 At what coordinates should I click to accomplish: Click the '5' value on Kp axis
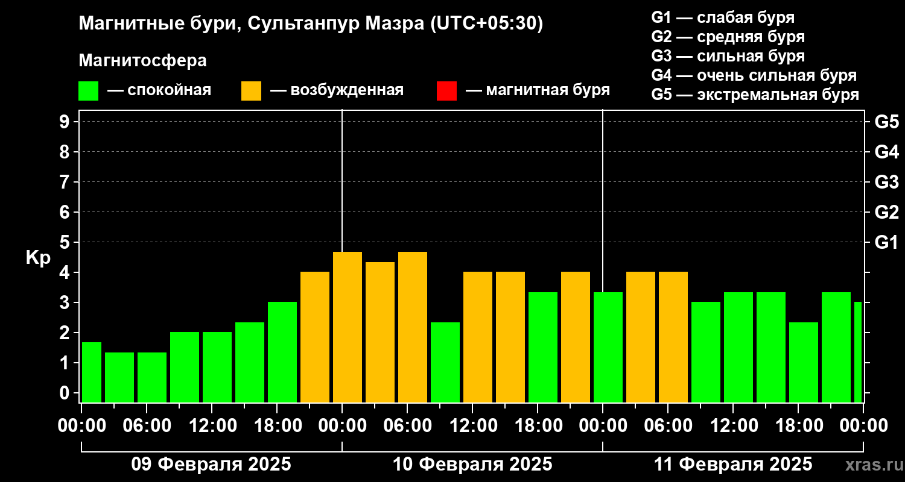pyautogui.click(x=65, y=242)
